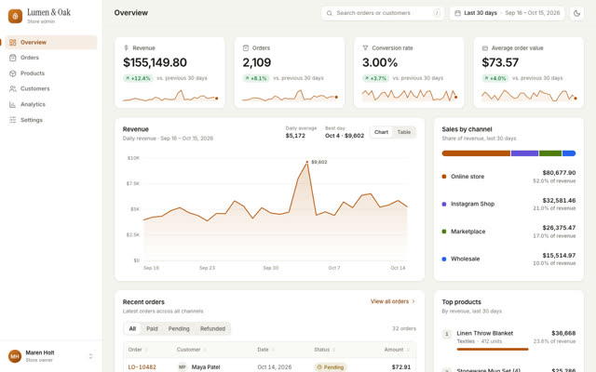Click the Wholesale channel row label
Screen dimensions: 596x372
tap(466, 259)
